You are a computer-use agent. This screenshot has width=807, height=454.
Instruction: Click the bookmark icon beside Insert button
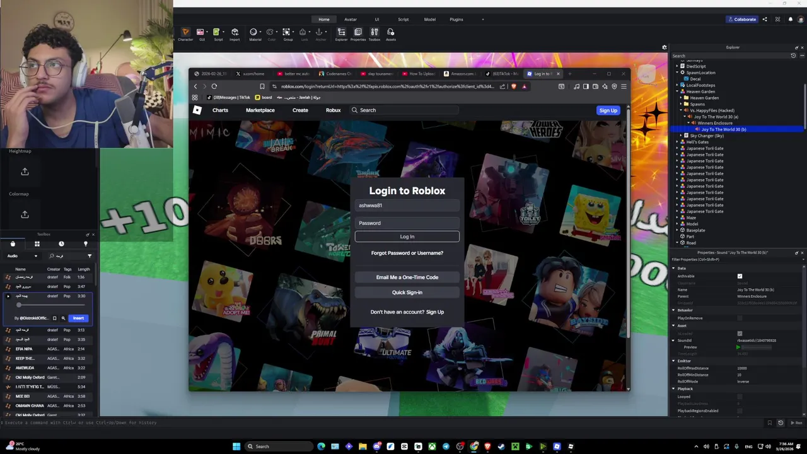pyautogui.click(x=54, y=318)
